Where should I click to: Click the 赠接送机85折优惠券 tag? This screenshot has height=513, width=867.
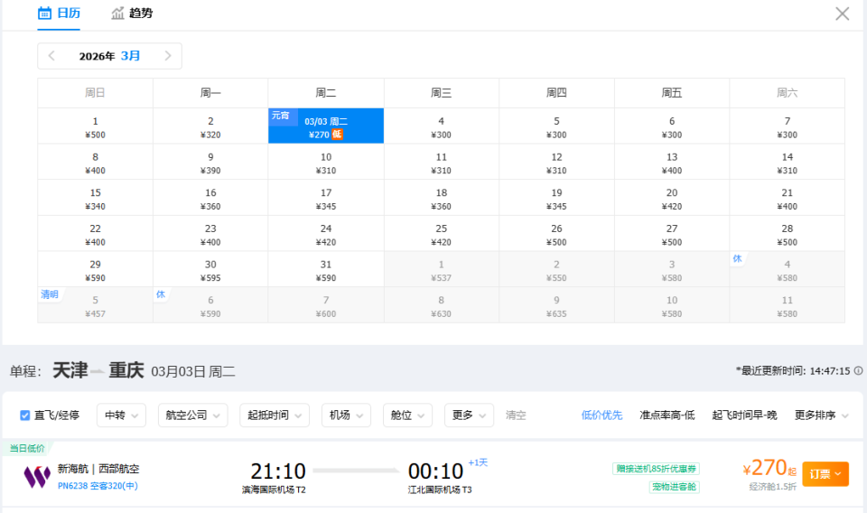click(656, 469)
